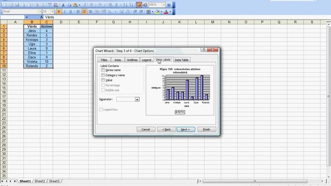Image resolution: width=331 pixels, height=186 pixels.
Task: Open the Fill Color dropdown arrow
Action: 161,11
